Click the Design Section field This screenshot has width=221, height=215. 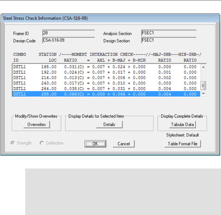[x=169, y=40]
